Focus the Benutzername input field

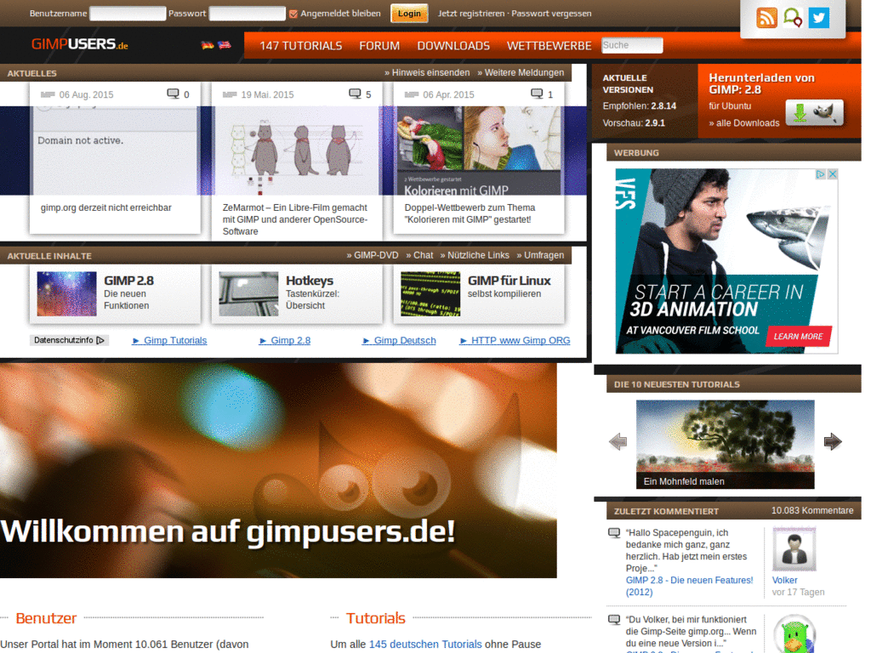click(x=128, y=14)
